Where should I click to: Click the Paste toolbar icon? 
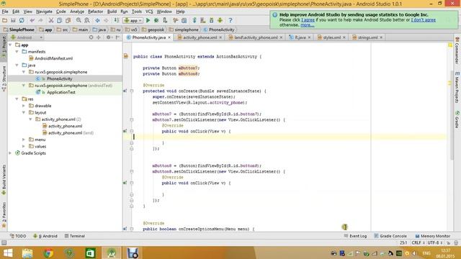(68, 20)
